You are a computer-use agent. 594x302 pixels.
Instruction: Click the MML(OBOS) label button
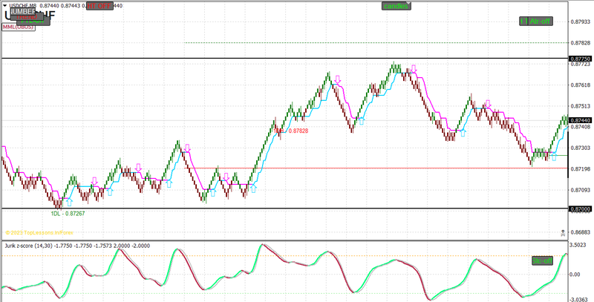(19, 27)
